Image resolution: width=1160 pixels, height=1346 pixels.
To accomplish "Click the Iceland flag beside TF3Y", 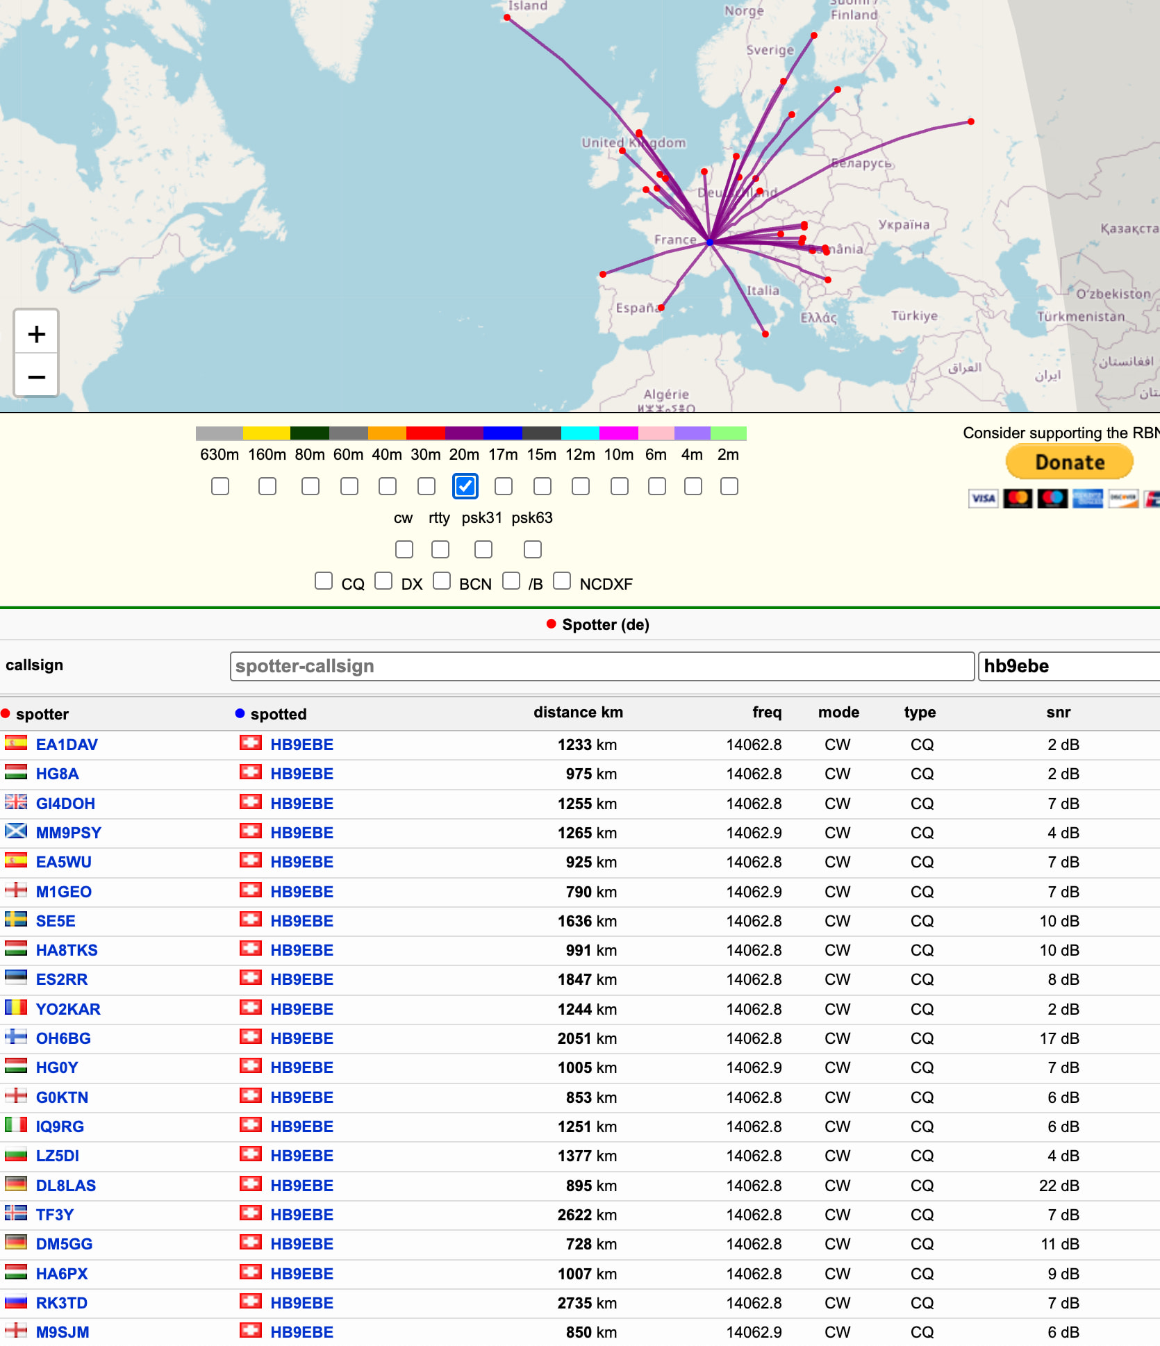I will pyautogui.click(x=16, y=1214).
